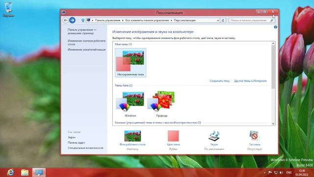Open Change mouse pointers link
The width and height of the screenshot is (314, 177).
86,49
